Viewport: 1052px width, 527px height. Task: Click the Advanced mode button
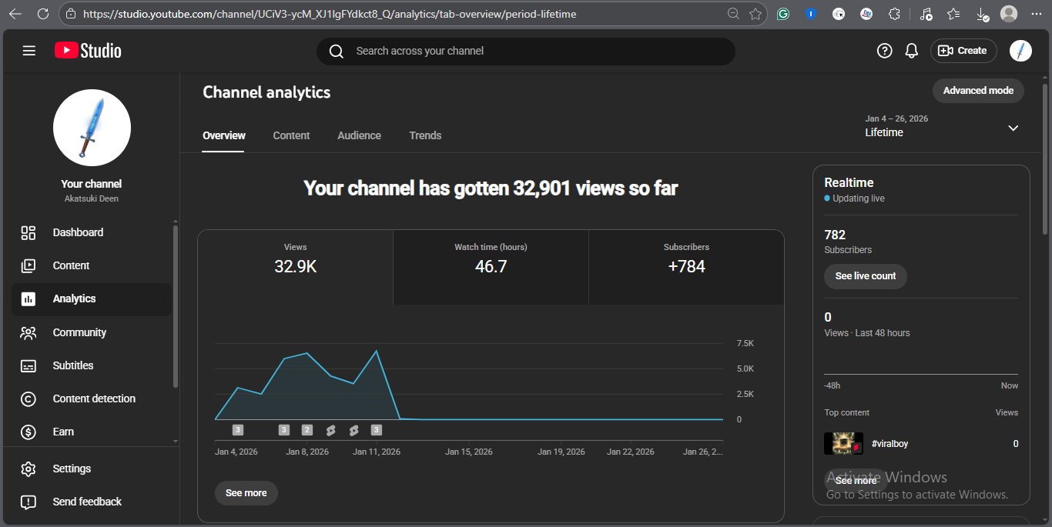(x=978, y=91)
